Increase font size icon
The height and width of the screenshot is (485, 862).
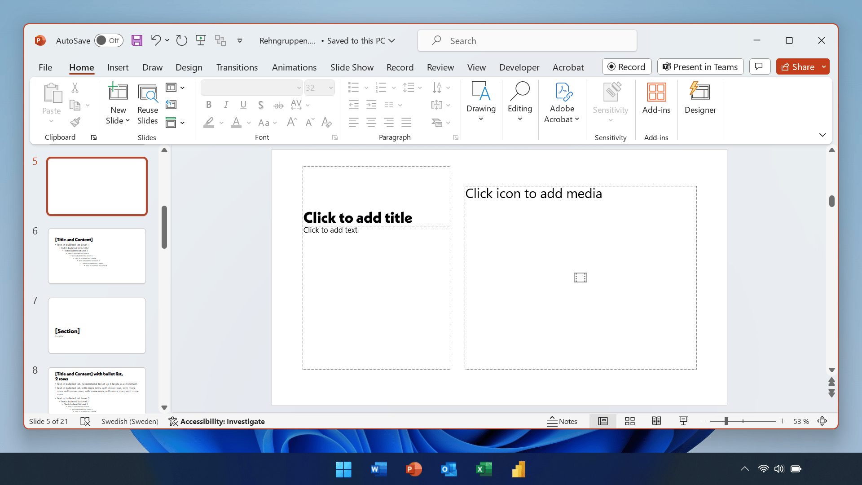pos(292,122)
